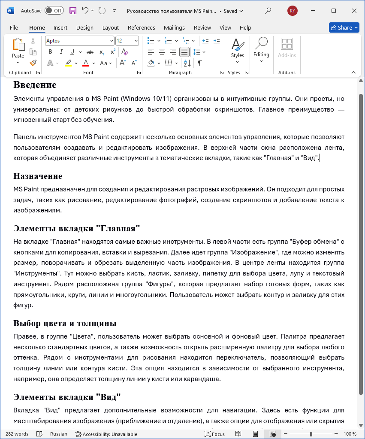Click the Share button
Viewport: 365px width, 439px height.
344,27
